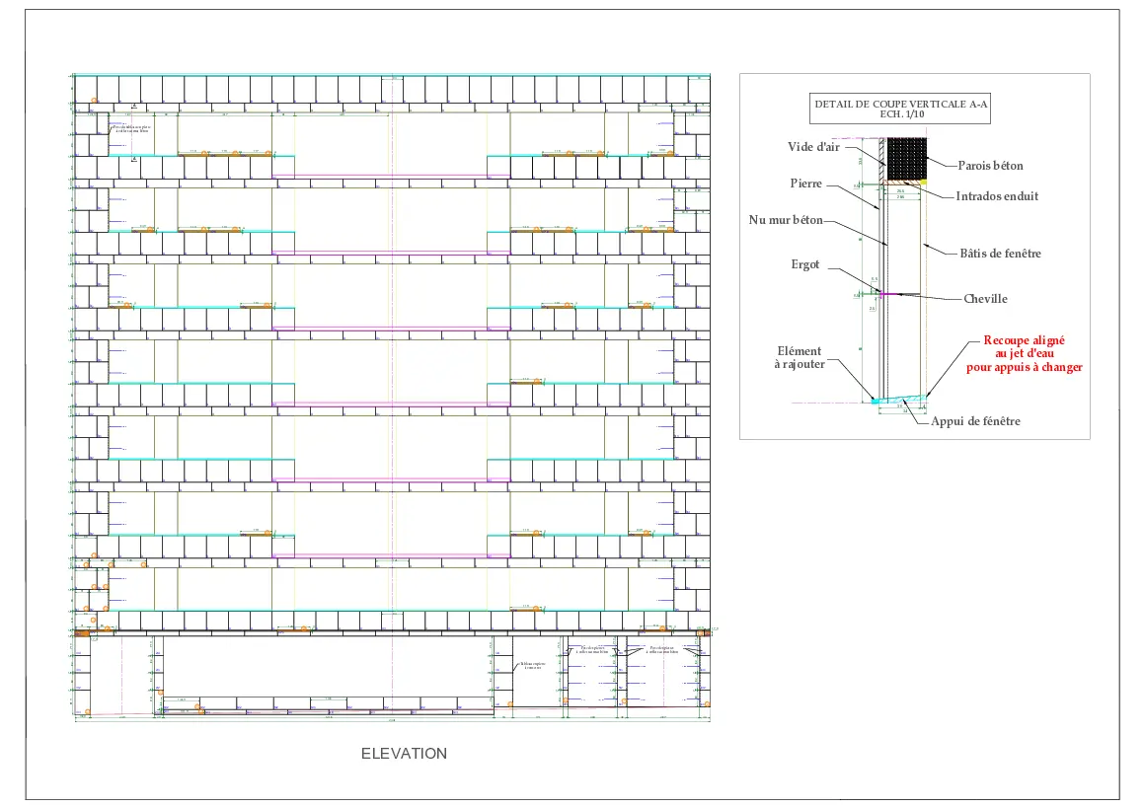Select the 'Parois béton' label
The height and width of the screenshot is (808, 1144).
[990, 165]
